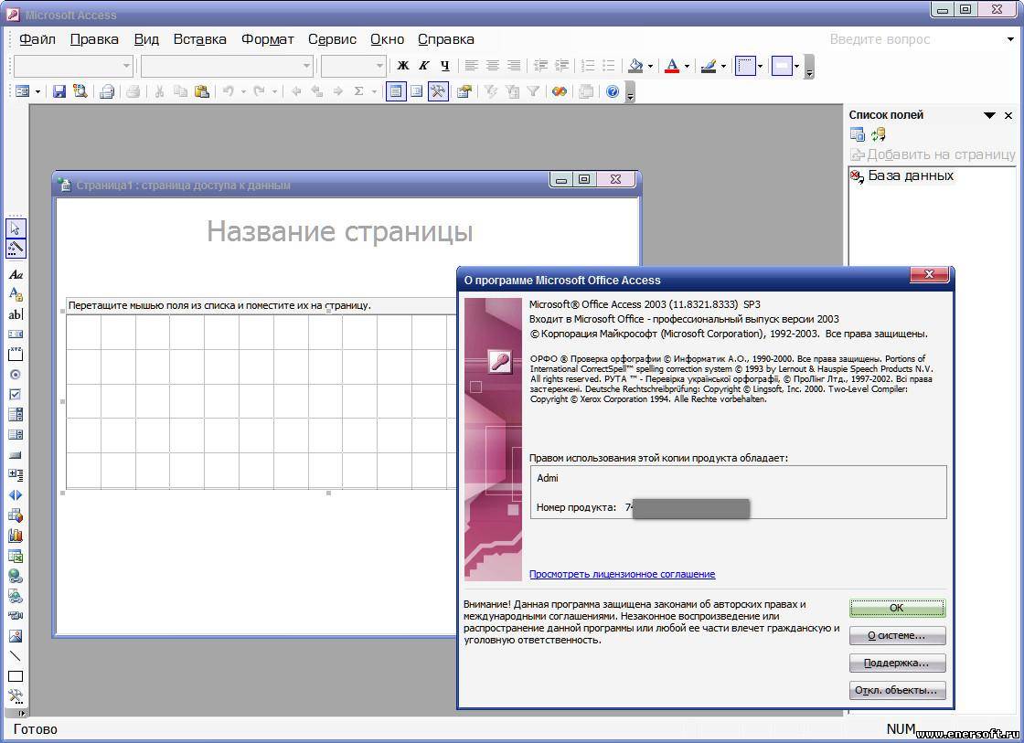This screenshot has height=743, width=1024.
Task: Select the Image Hyperlink toolbox control
Action: (15, 596)
